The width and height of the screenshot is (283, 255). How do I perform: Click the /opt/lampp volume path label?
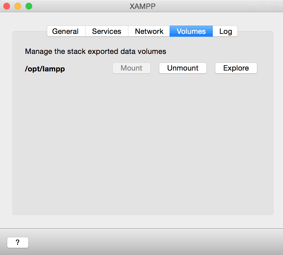coord(45,69)
